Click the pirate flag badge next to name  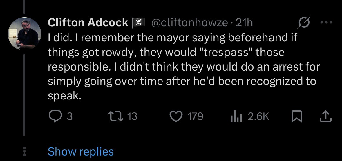coord(138,23)
